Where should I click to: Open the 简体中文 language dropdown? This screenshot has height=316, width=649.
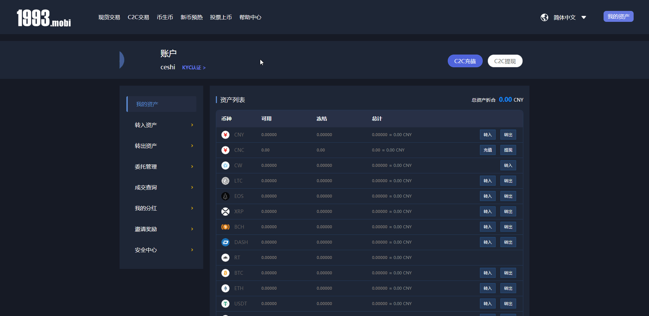[569, 17]
